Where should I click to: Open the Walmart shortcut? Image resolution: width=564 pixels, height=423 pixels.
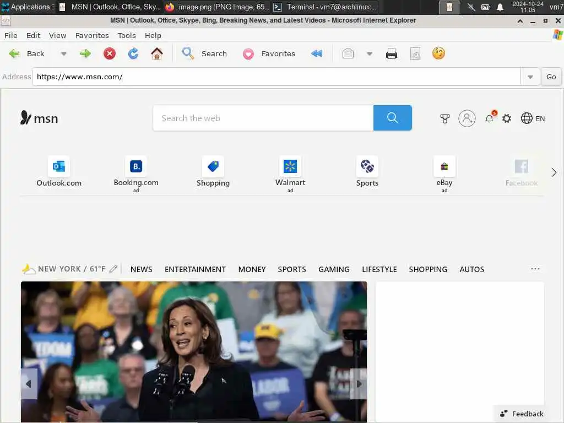tap(290, 175)
